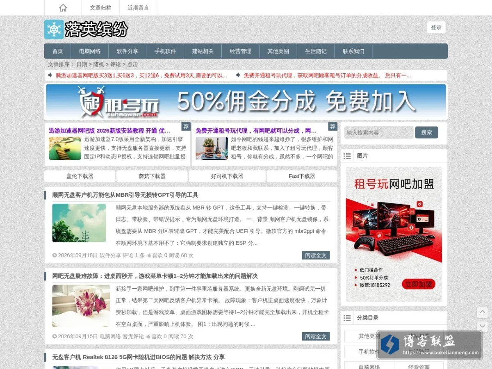Click 荐 badge on 迅游加速器 featured post
The height and width of the screenshot is (369, 492).
tap(186, 127)
